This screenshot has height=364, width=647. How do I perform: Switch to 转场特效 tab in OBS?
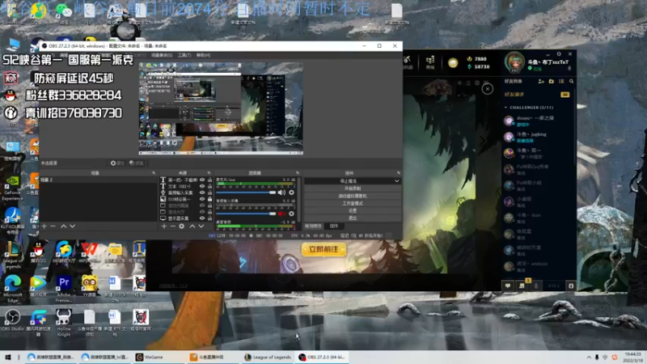tap(313, 226)
